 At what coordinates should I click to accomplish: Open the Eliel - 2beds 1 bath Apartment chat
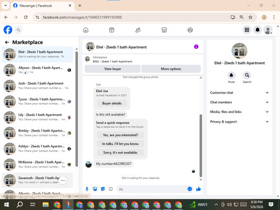(38, 54)
